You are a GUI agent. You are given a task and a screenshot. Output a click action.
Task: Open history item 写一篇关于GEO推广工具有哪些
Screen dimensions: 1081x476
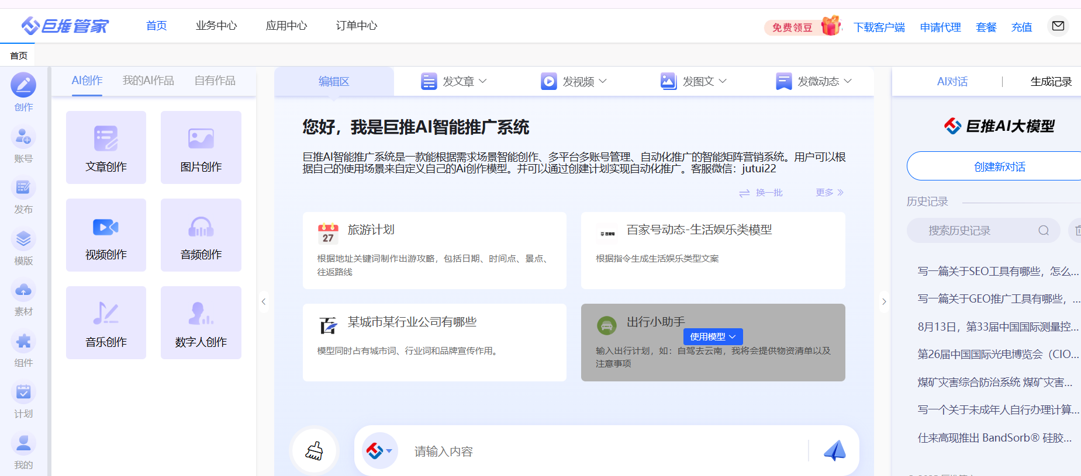(x=998, y=298)
